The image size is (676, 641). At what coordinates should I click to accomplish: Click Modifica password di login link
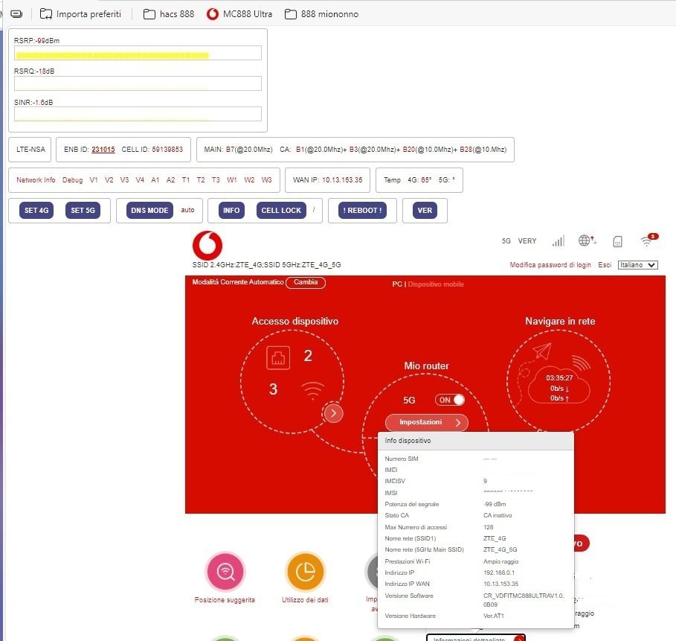(x=550, y=264)
